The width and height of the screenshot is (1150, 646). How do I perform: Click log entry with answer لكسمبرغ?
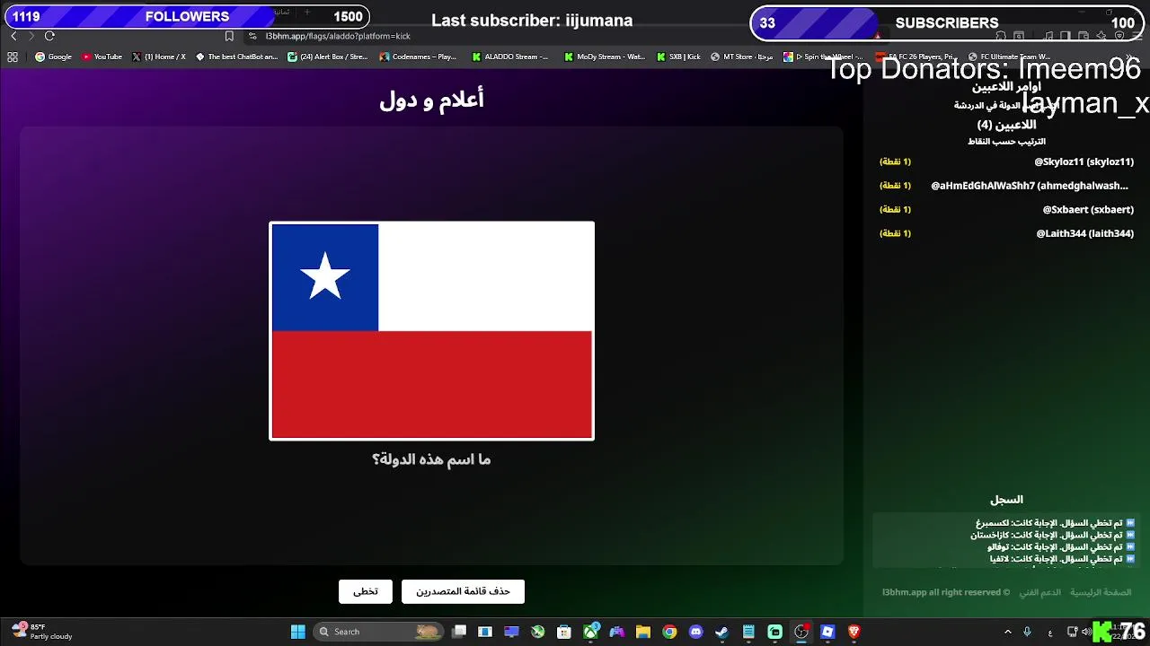(x=1055, y=522)
